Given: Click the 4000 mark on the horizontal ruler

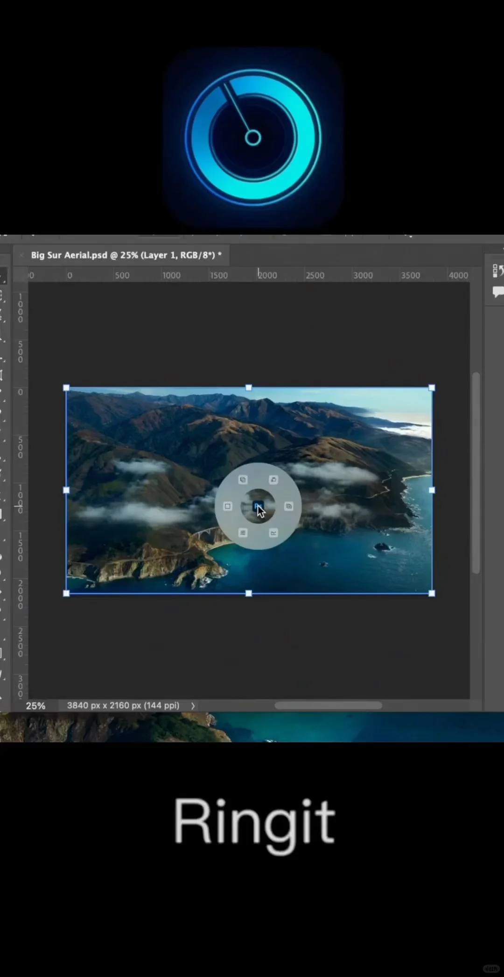Looking at the screenshot, I should click(458, 275).
